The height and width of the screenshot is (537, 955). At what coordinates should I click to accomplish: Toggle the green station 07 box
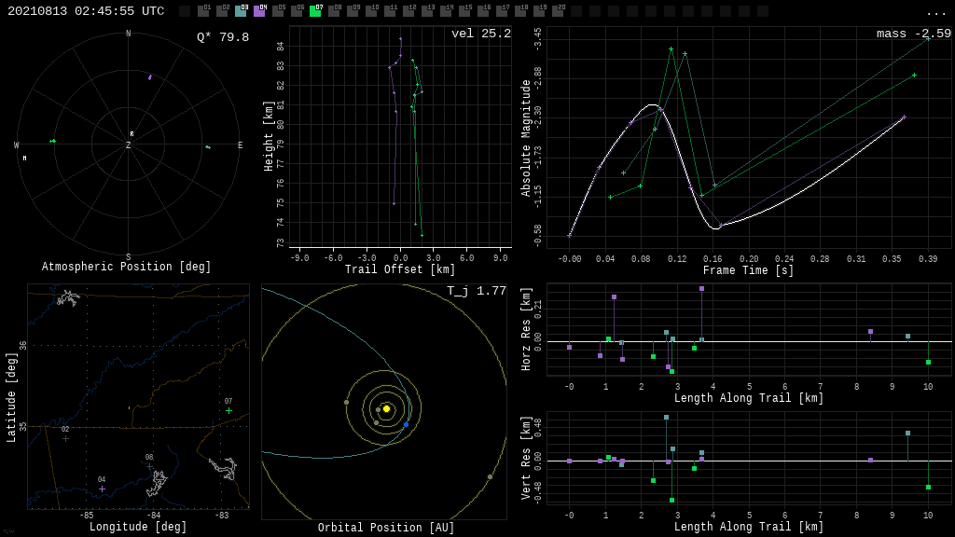coord(315,11)
